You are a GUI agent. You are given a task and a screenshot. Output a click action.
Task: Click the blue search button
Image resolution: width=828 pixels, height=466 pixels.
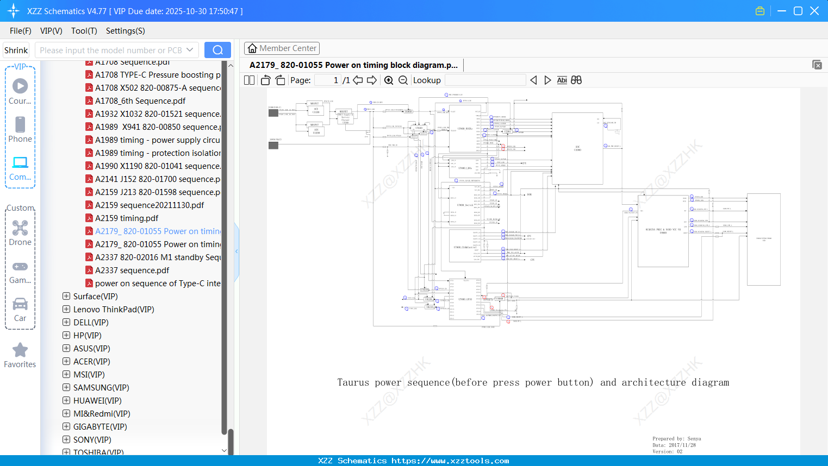(x=217, y=50)
